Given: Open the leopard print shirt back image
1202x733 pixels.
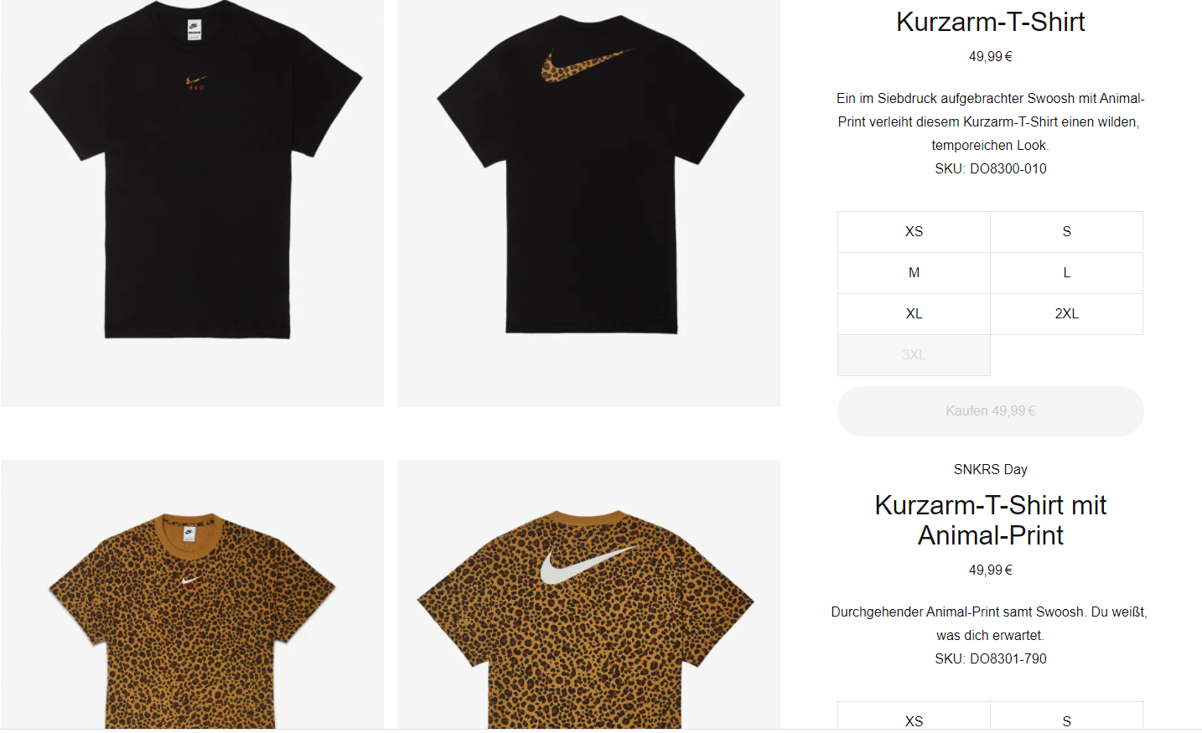Looking at the screenshot, I should (x=588, y=595).
